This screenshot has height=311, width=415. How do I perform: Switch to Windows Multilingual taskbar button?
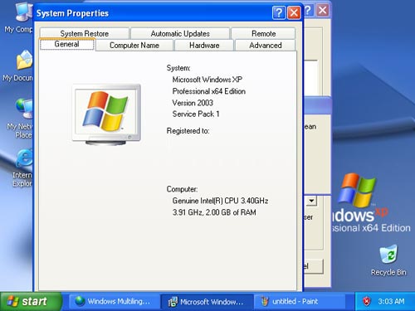(x=115, y=301)
